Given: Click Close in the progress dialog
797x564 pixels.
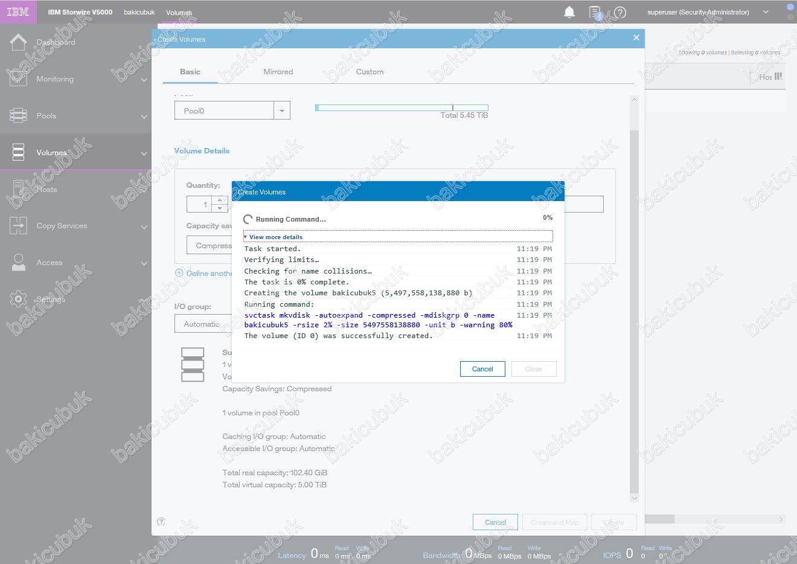Looking at the screenshot, I should 534,369.
